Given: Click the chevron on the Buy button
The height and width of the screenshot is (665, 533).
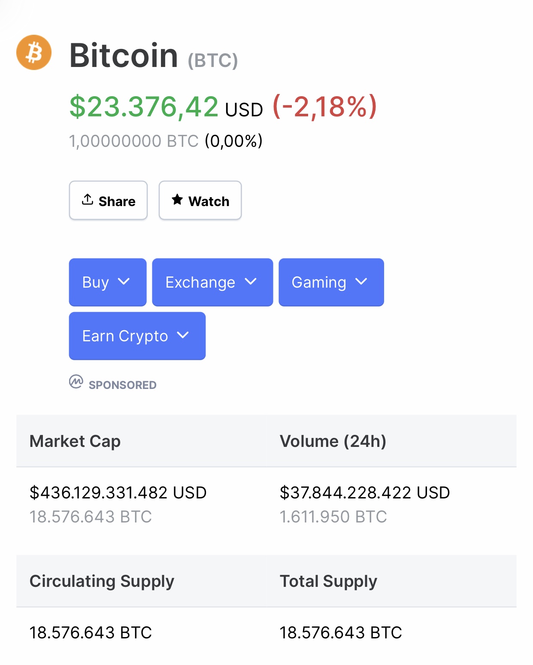Looking at the screenshot, I should (124, 282).
